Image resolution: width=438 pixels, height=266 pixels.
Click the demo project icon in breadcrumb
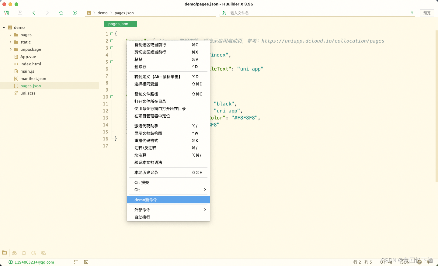point(89,13)
